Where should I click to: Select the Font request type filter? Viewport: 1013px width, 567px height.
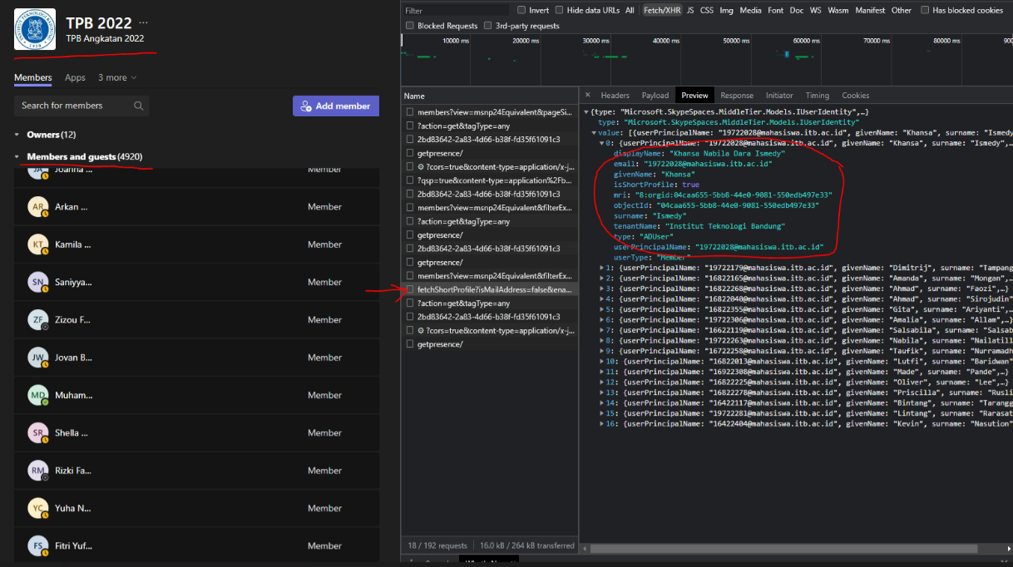775,10
